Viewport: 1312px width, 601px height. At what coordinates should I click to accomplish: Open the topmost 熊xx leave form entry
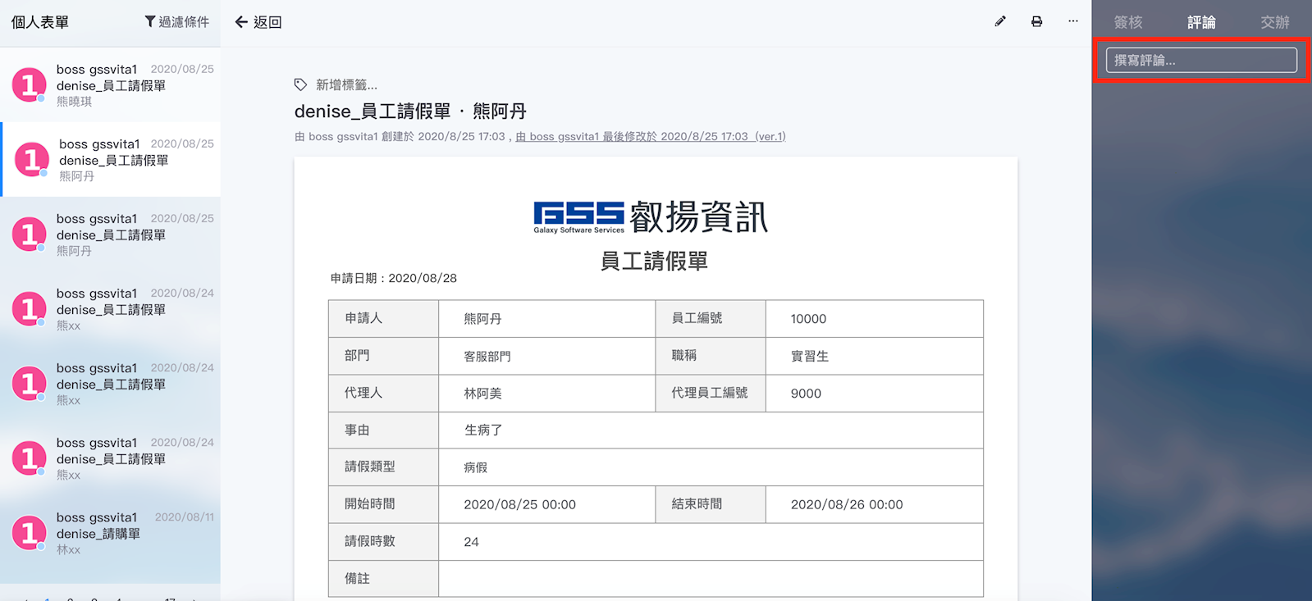coord(123,309)
